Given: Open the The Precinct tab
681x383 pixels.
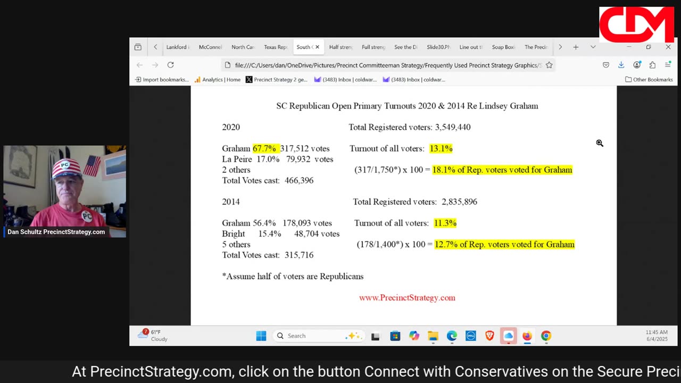Looking at the screenshot, I should tap(536, 47).
